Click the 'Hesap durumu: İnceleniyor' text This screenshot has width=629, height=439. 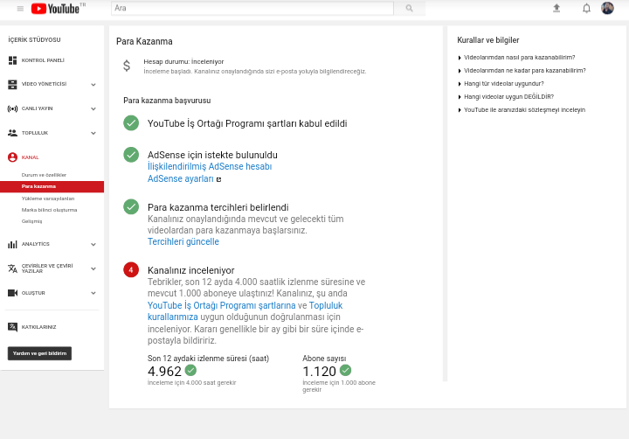click(x=183, y=62)
